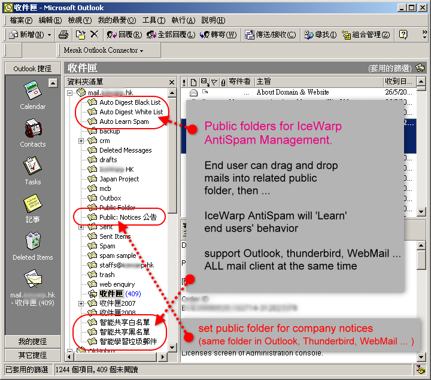Click the Forward (轉寄) button
The width and height of the screenshot is (431, 380).
(x=218, y=35)
